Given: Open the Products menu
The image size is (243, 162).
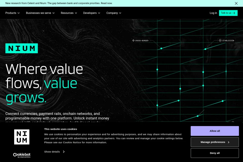Looking at the screenshot, I should tap(12, 13).
